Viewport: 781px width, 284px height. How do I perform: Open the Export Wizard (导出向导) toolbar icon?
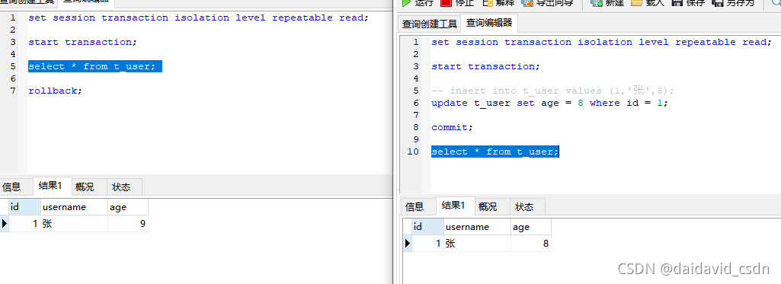tap(527, 2)
